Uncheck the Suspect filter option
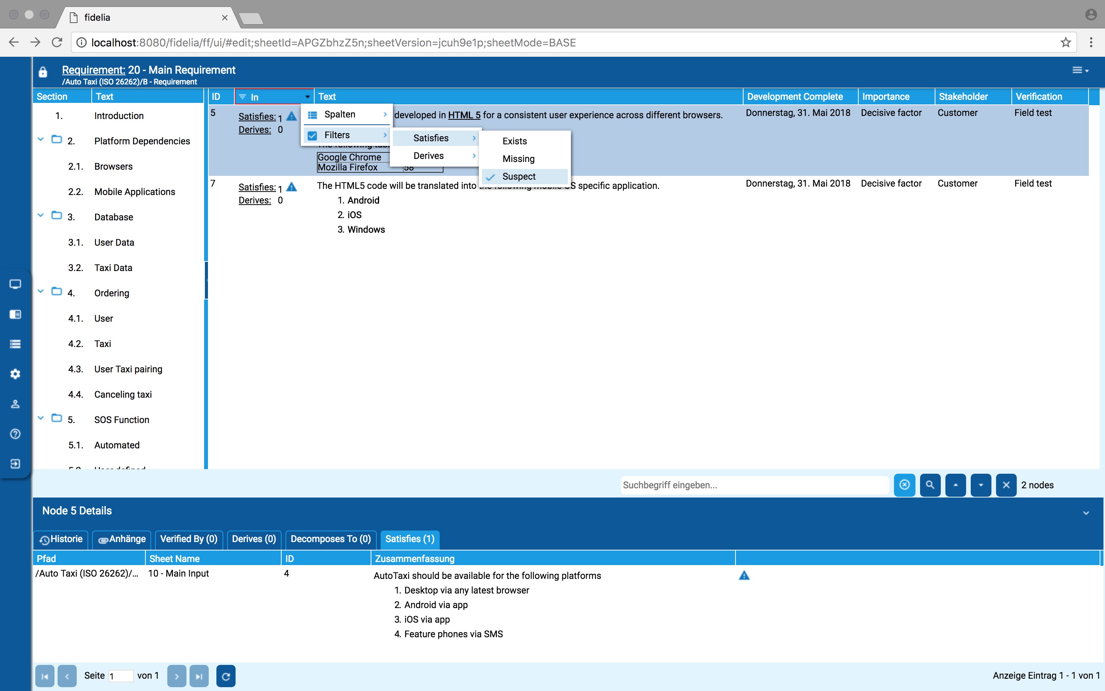Image resolution: width=1105 pixels, height=691 pixels. tap(519, 177)
